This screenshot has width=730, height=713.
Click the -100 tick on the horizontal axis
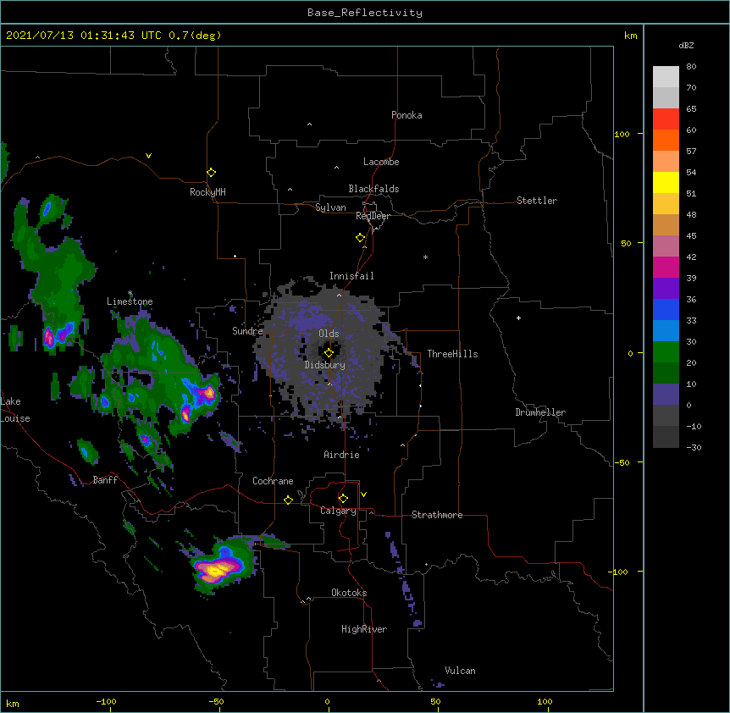click(x=106, y=701)
